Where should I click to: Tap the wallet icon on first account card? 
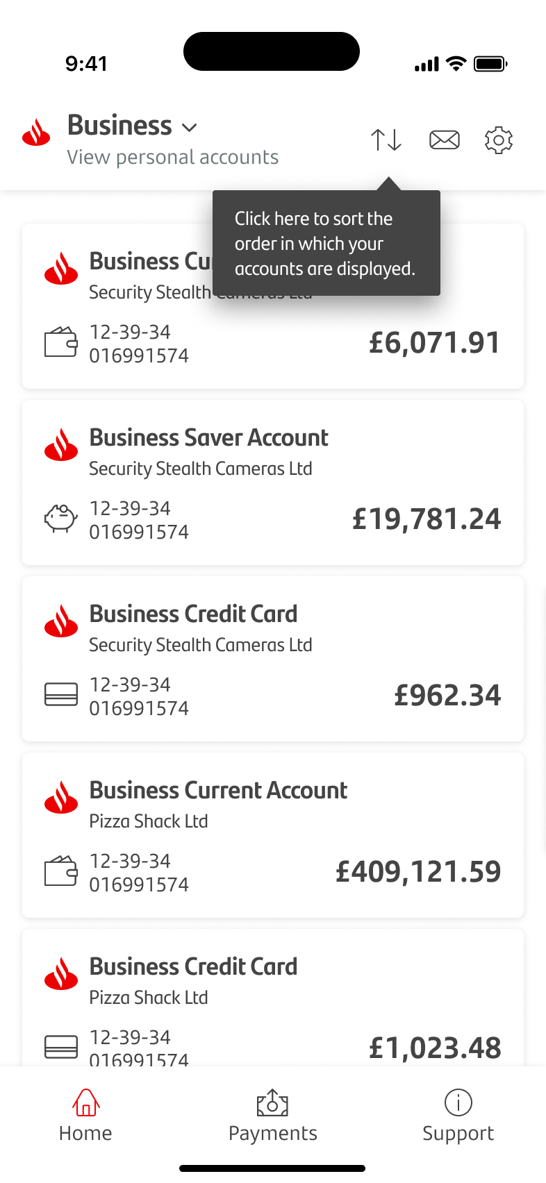[x=60, y=342]
